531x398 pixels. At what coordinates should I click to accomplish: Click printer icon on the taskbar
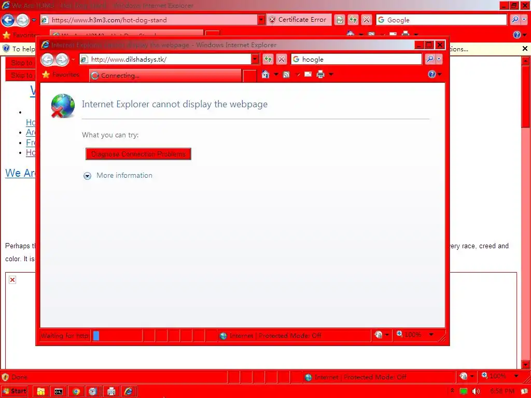click(x=111, y=392)
